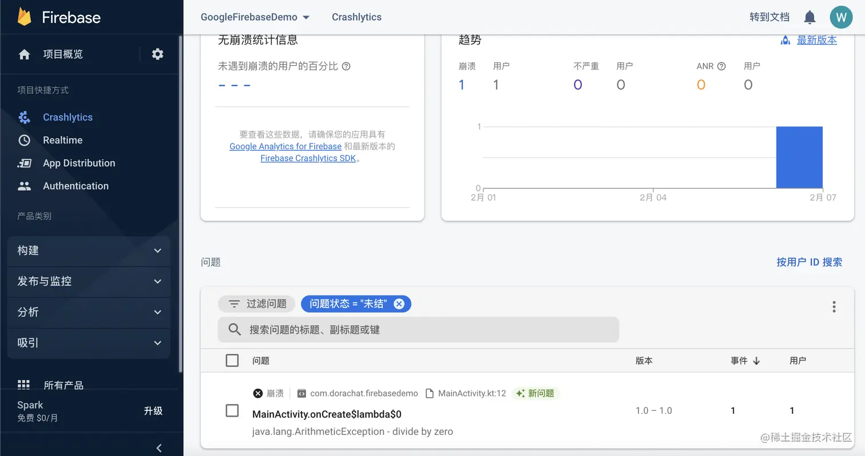
Task: Click the 不严重 count value 0
Action: coord(578,85)
